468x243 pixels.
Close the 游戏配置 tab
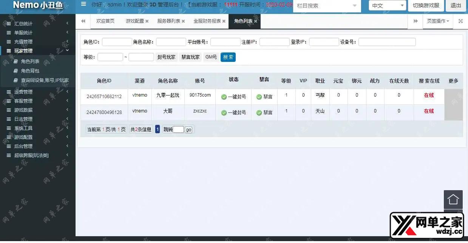coord(147,22)
